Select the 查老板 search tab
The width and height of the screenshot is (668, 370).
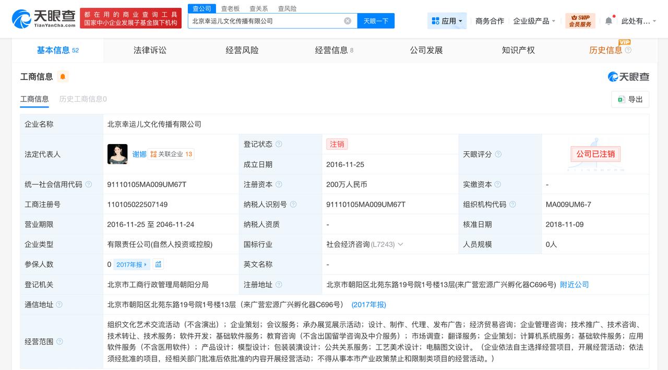tap(230, 8)
